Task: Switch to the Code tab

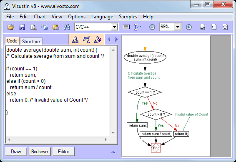Action: 12,41
